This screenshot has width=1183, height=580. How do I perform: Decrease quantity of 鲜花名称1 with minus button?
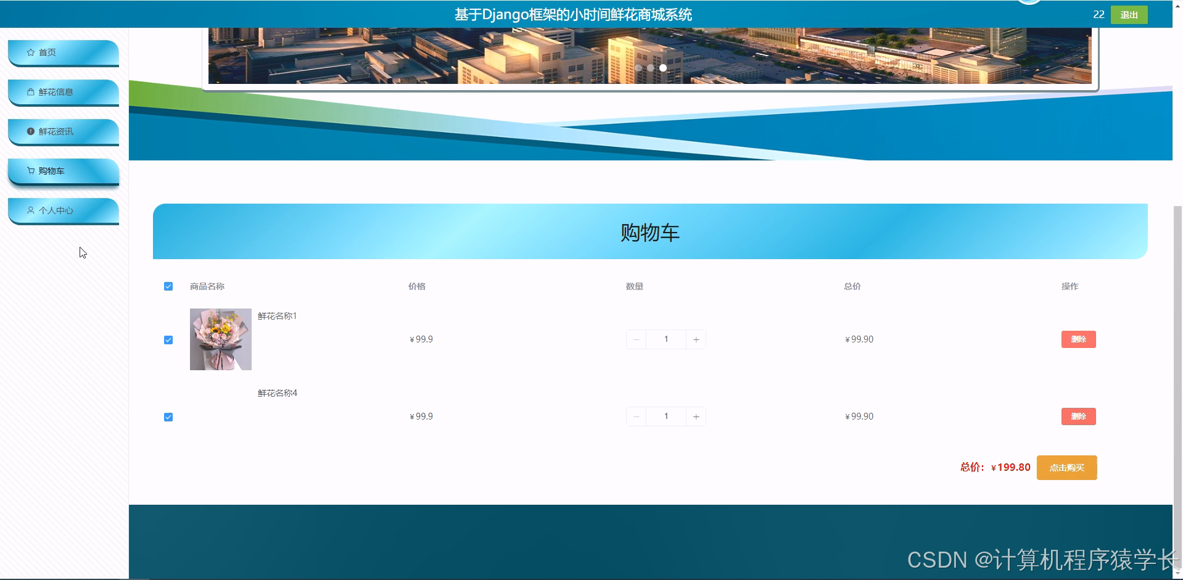tap(636, 339)
